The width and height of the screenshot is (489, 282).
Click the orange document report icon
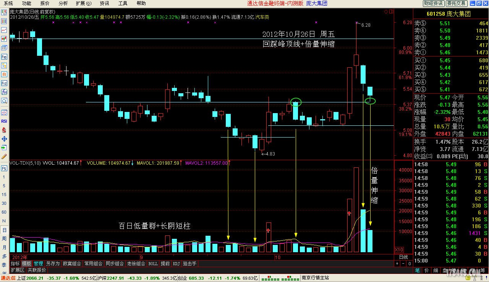tap(4, 74)
